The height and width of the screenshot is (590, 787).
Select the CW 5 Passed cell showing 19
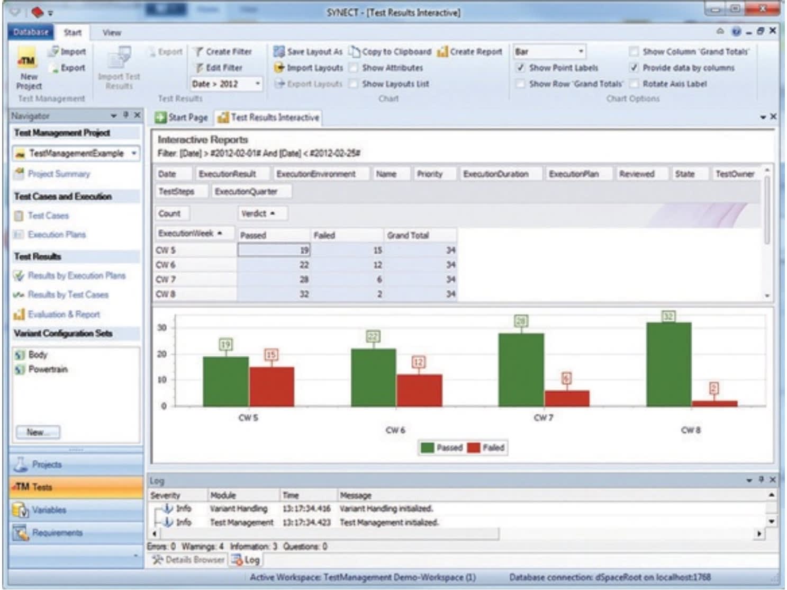[274, 250]
